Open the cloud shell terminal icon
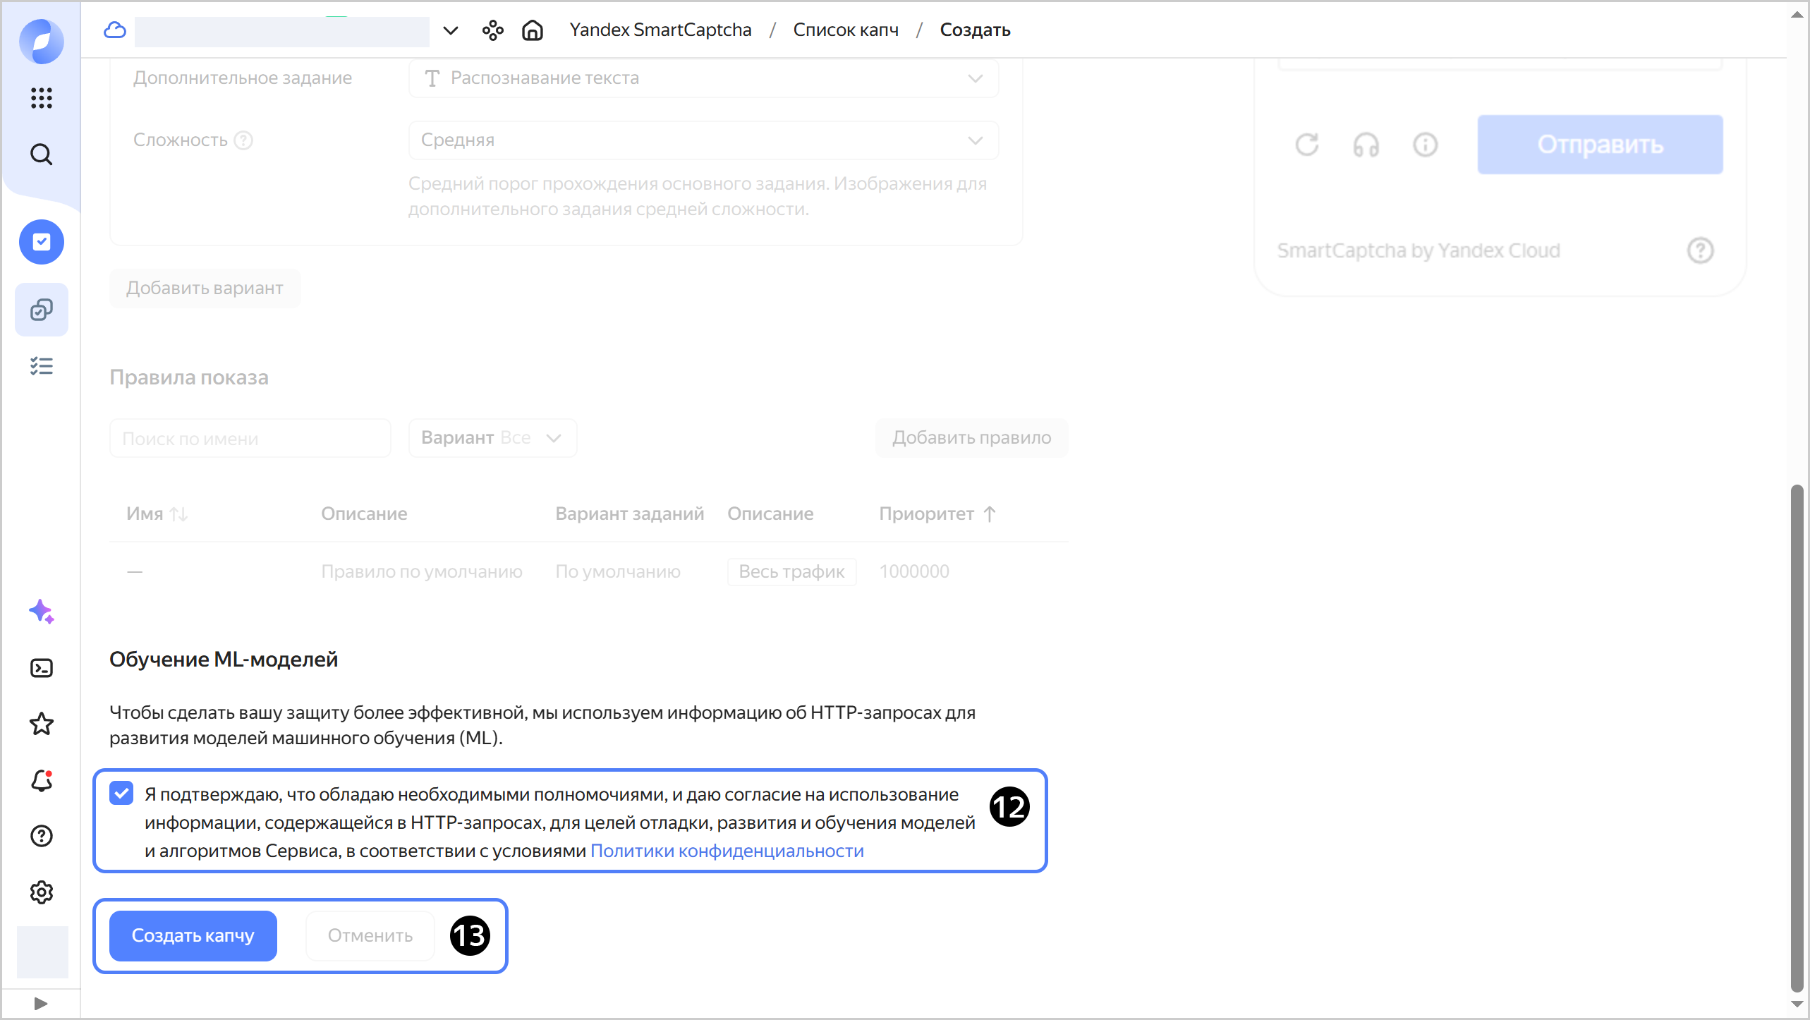1810x1020 pixels. [x=42, y=668]
